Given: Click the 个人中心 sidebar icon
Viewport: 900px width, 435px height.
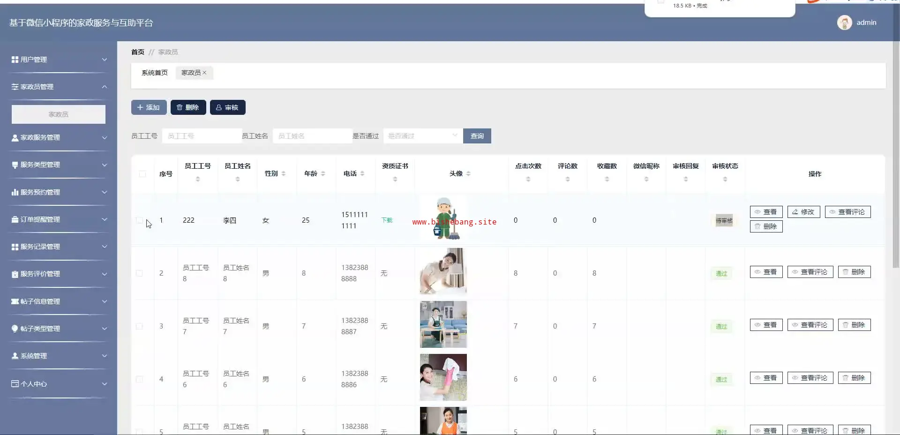Looking at the screenshot, I should (x=15, y=384).
